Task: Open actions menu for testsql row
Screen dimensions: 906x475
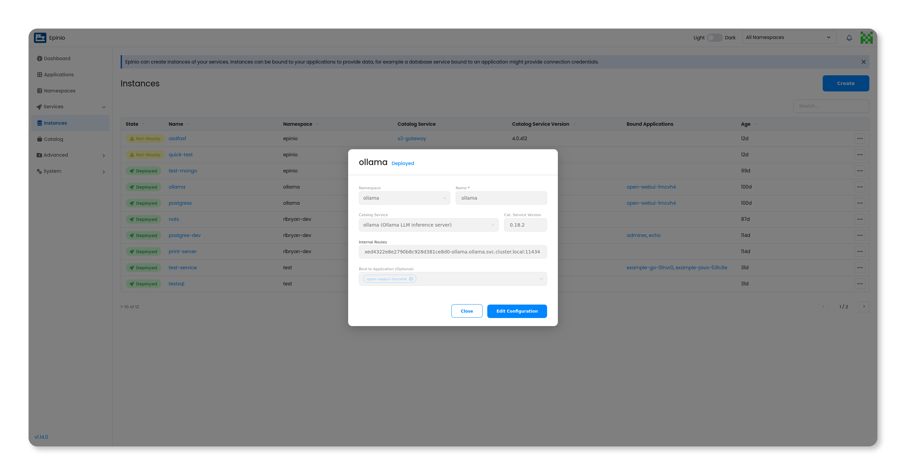Action: 860,284
